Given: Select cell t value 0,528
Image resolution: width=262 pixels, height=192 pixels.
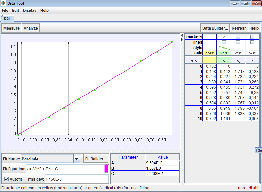Looking at the screenshot, I should pos(210,98).
